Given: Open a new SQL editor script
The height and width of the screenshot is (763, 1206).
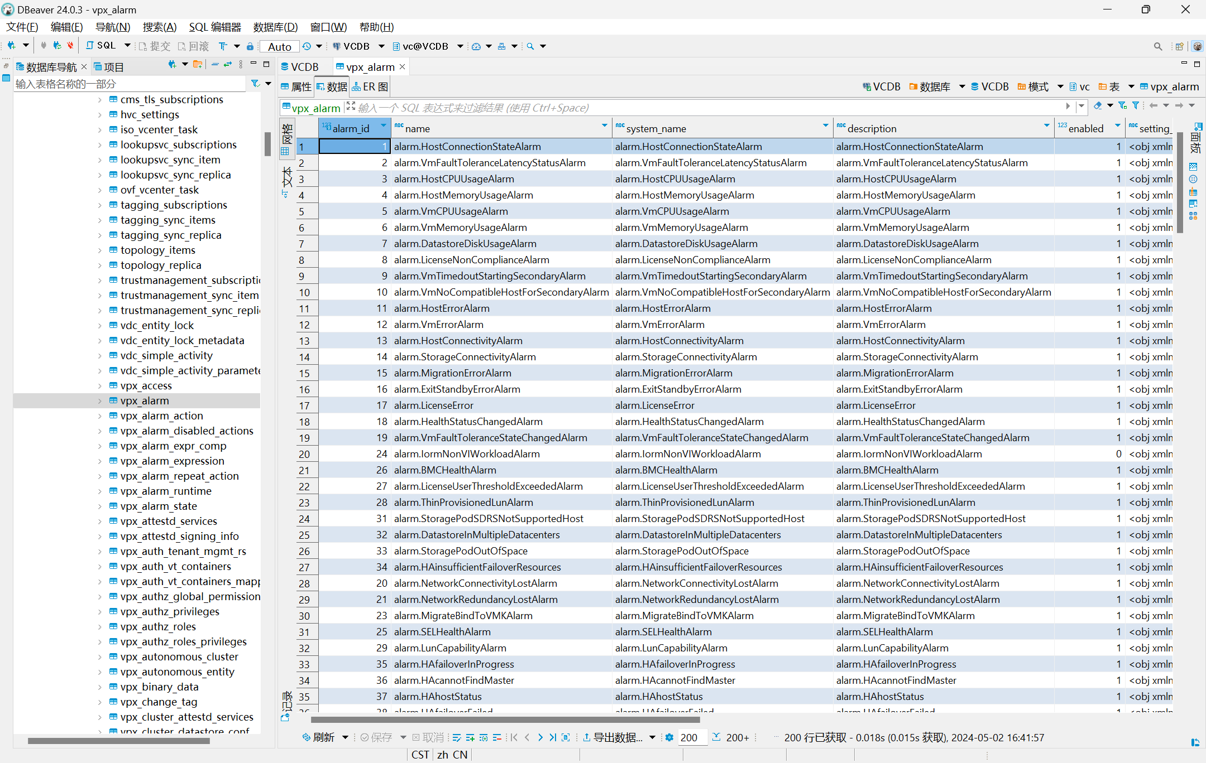Looking at the screenshot, I should tap(101, 46).
